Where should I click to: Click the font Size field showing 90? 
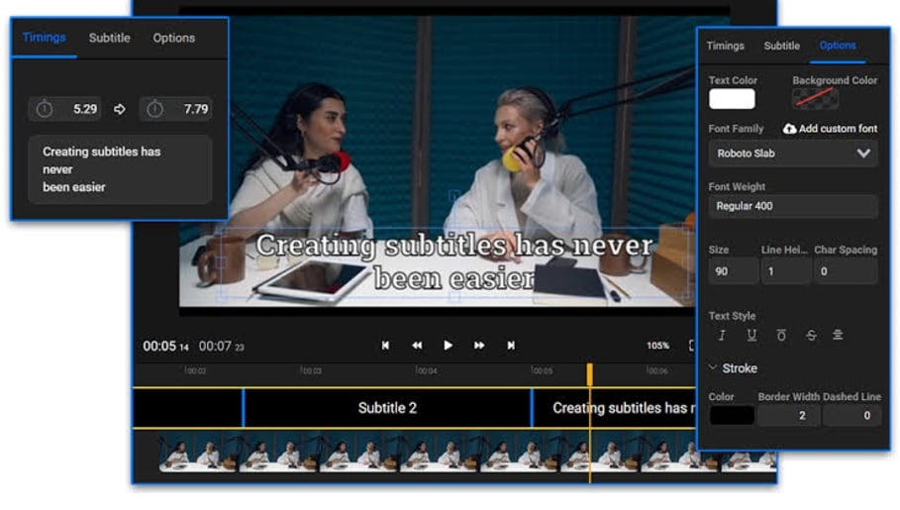click(x=733, y=271)
